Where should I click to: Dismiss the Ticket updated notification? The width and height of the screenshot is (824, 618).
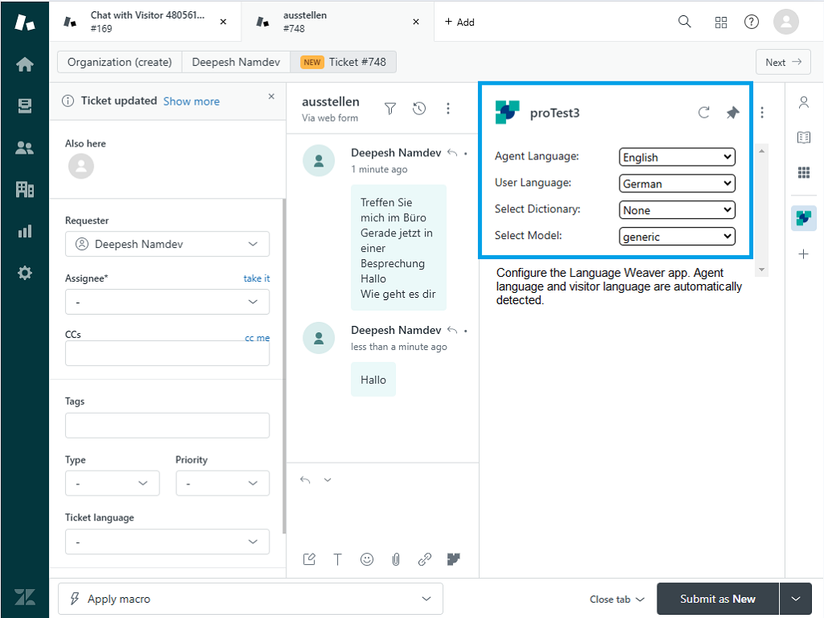271,97
